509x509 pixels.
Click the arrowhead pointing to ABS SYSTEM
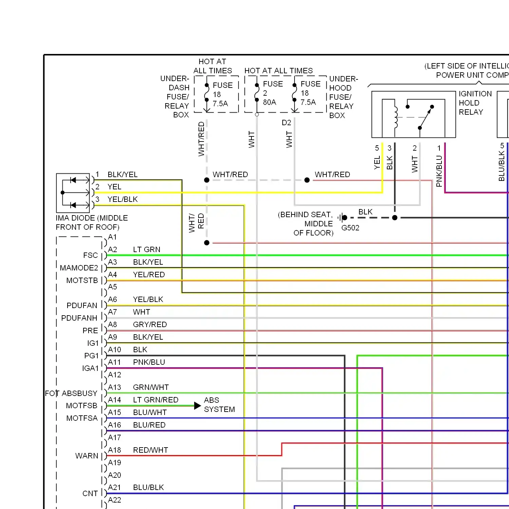[197, 406]
